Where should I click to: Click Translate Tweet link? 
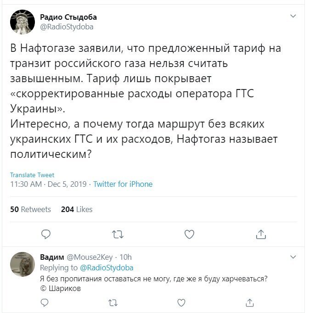(32, 175)
